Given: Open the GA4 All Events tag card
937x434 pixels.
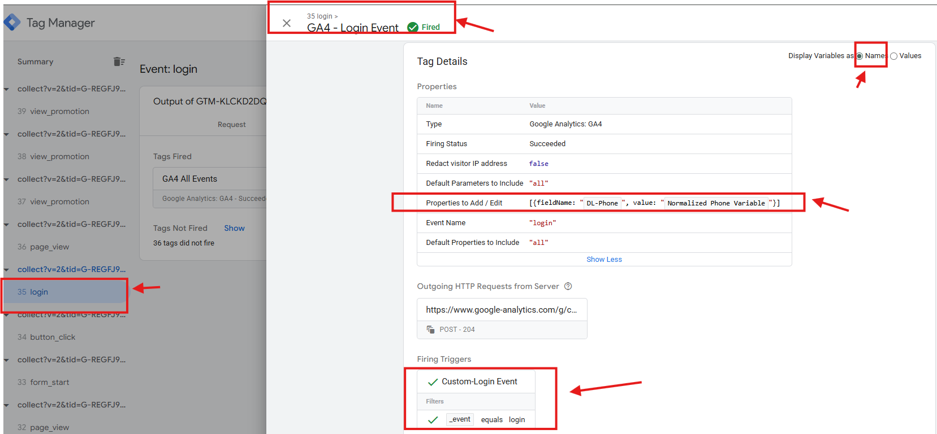Looking at the screenshot, I should 210,187.
